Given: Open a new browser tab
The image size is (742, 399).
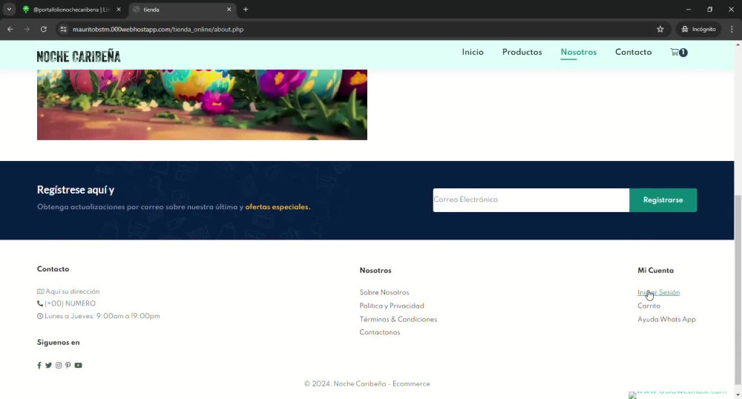Looking at the screenshot, I should pos(246,10).
